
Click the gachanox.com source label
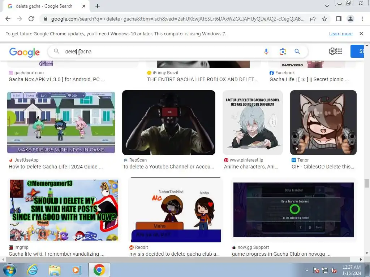pyautogui.click(x=29, y=73)
